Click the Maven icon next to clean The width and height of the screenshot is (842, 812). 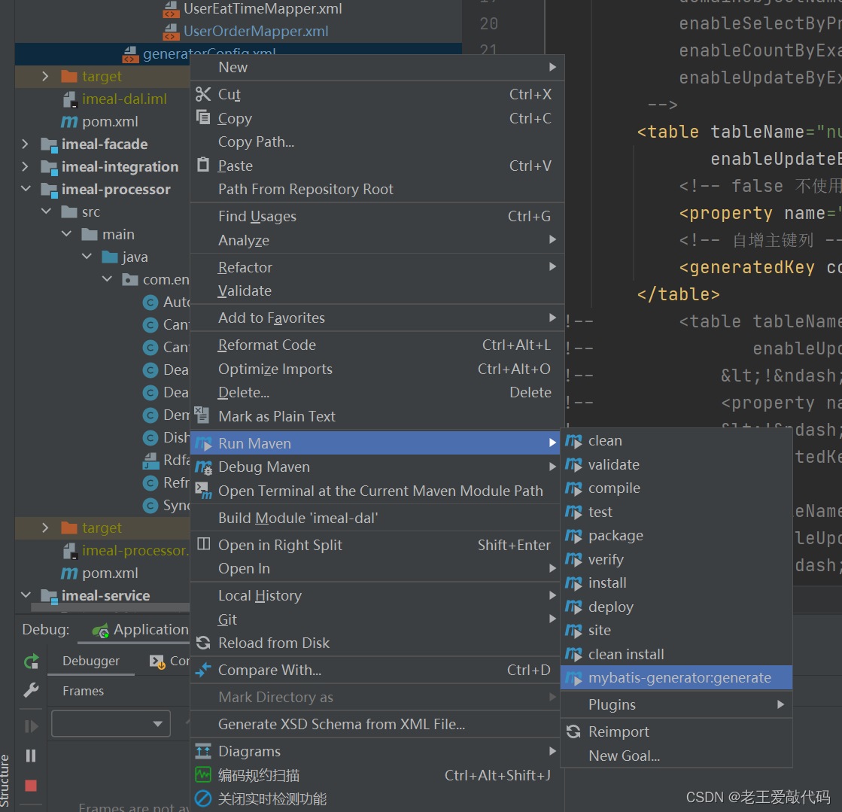tap(573, 442)
